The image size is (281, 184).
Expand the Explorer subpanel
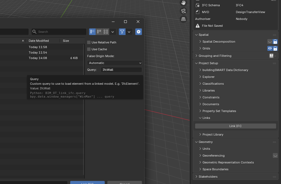[x=200, y=77]
